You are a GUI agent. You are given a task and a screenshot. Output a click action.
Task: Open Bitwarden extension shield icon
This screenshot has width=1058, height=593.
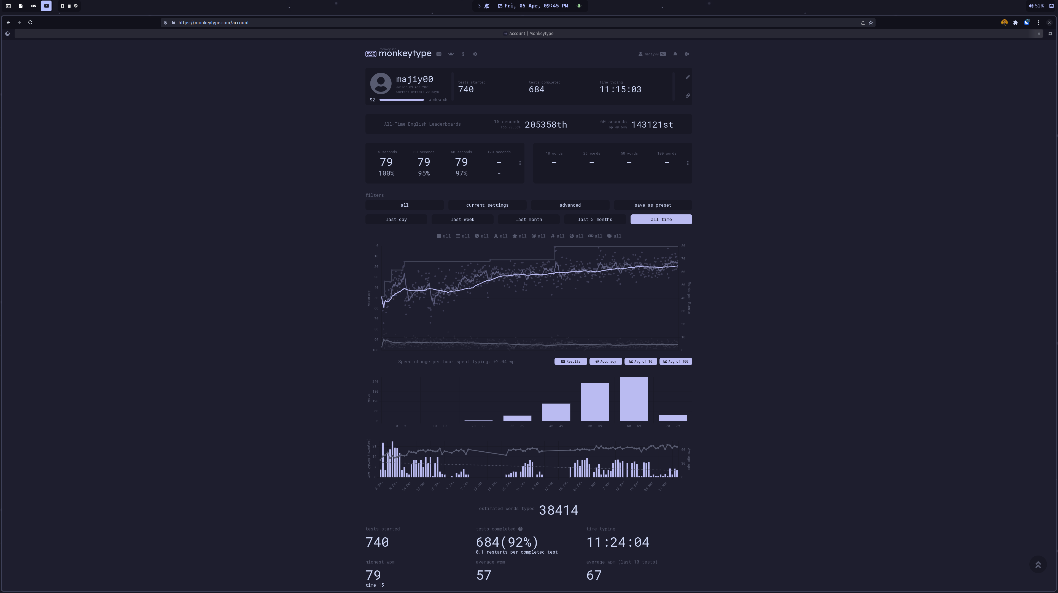pyautogui.click(x=1026, y=23)
